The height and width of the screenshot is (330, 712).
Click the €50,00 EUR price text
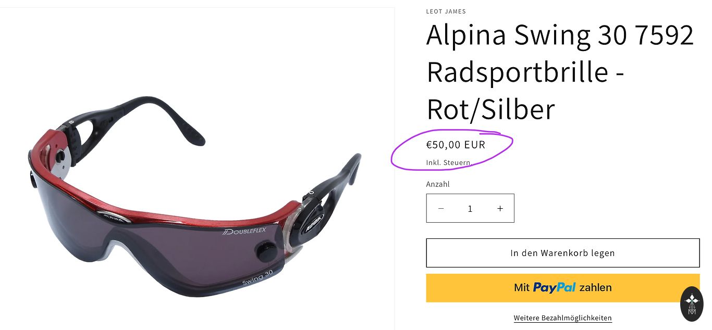point(456,145)
